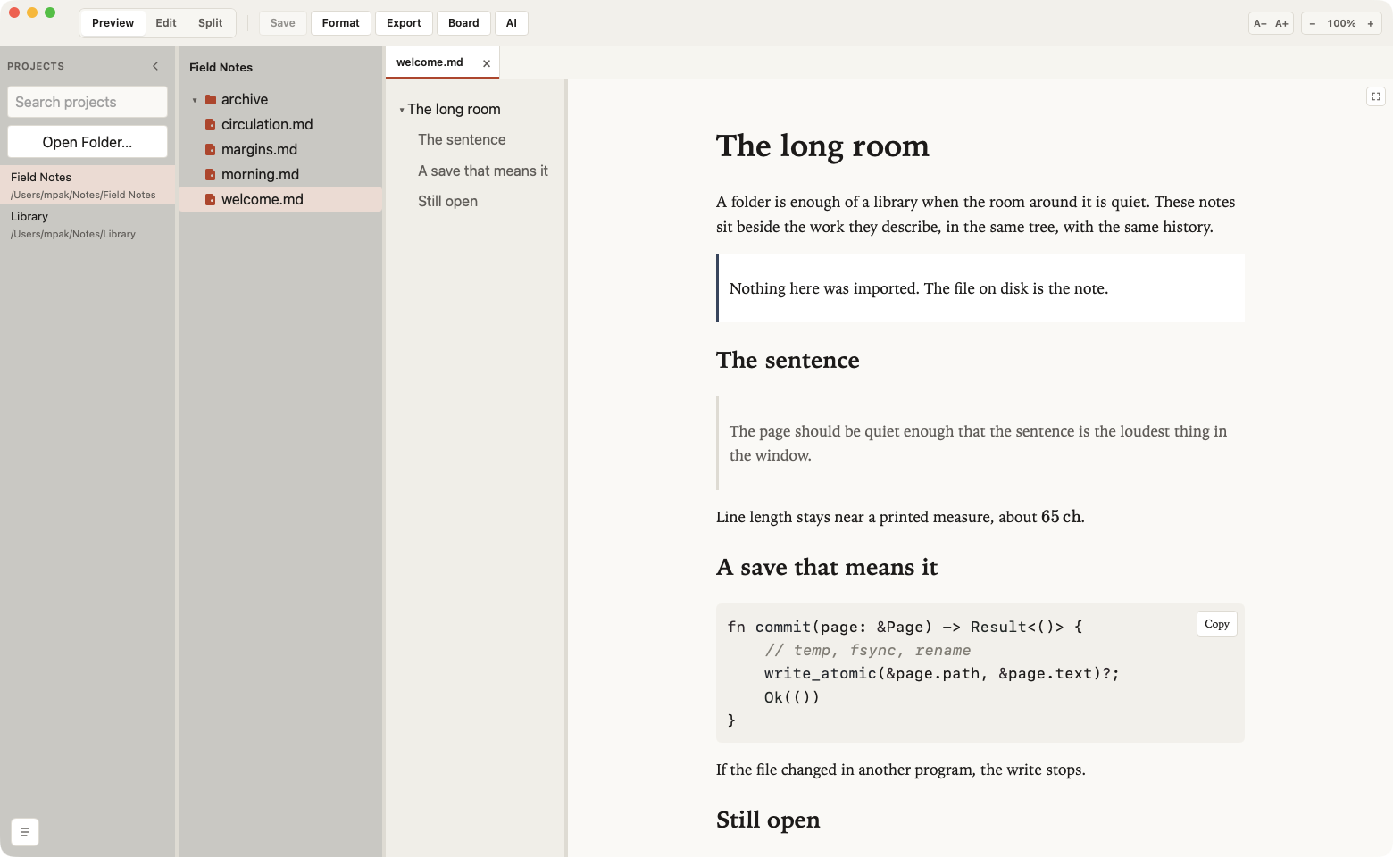1393x857 pixels.
Task: Collapse the archive folder disclosure triangle
Action: [x=195, y=100]
